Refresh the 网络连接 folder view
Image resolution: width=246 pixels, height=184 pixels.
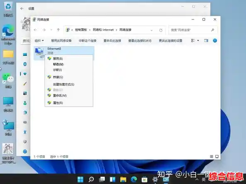[161, 30]
